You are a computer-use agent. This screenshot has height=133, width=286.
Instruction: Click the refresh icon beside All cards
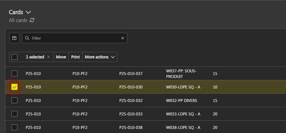[x=32, y=20]
